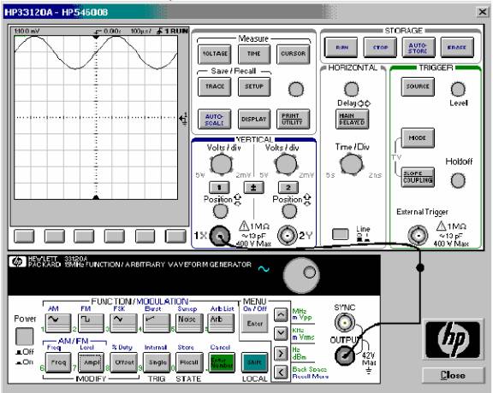
Task: Toggle channel 1 button
Action: 219,188
